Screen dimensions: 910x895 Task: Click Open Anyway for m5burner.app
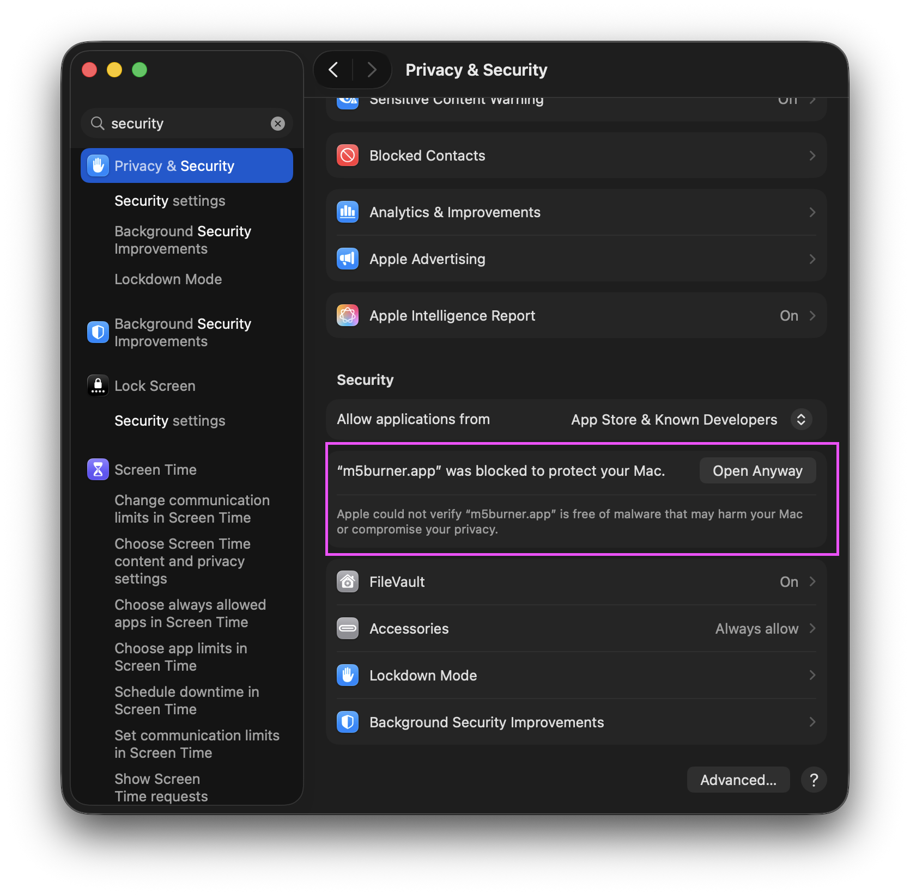point(757,471)
